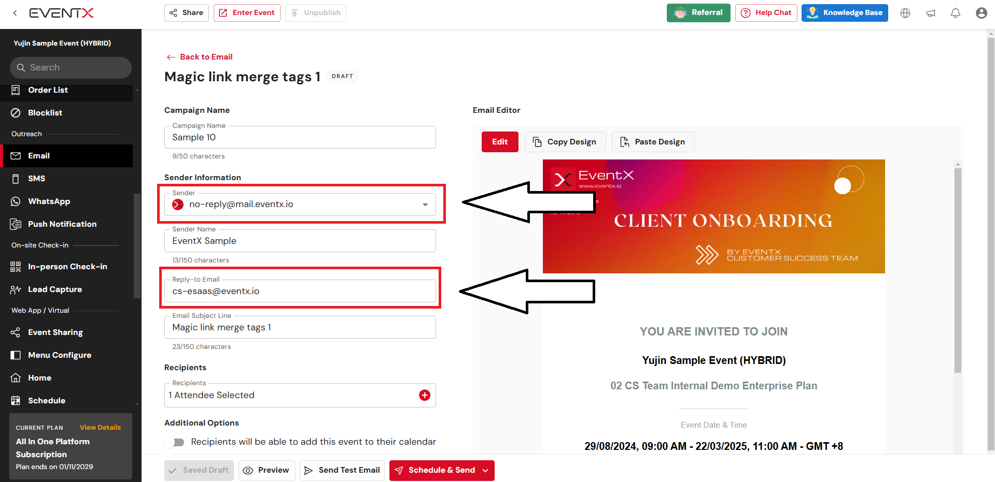Screen dimensions: 995x482
Task: Open the Schedule & Send dropdown arrow
Action: 485,471
